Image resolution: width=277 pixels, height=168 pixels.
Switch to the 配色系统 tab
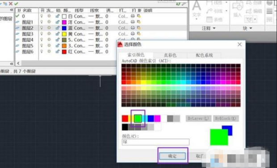(204, 55)
